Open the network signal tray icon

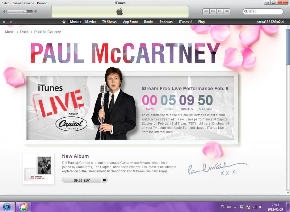[x=255, y=207]
